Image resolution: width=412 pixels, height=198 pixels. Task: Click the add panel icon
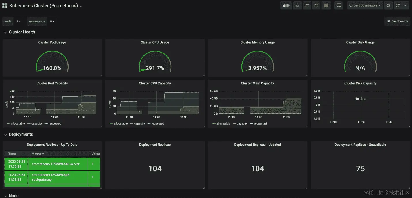286,5
